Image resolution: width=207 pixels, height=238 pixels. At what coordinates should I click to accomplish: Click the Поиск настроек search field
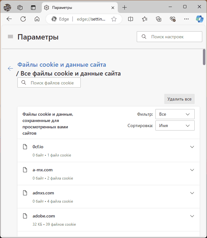click(x=169, y=37)
